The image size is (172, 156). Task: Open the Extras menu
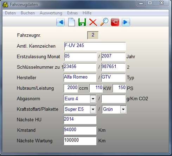72,13
